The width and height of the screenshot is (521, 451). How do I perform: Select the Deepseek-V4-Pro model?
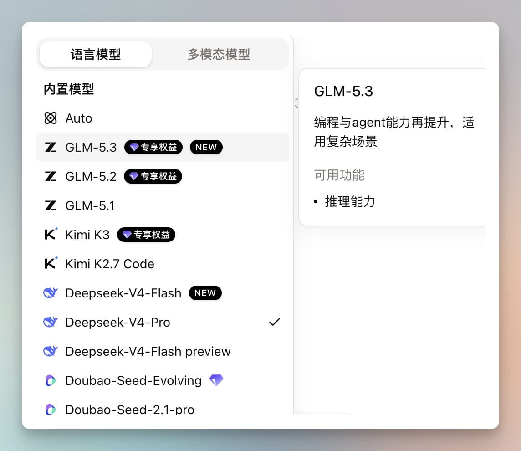pos(163,323)
